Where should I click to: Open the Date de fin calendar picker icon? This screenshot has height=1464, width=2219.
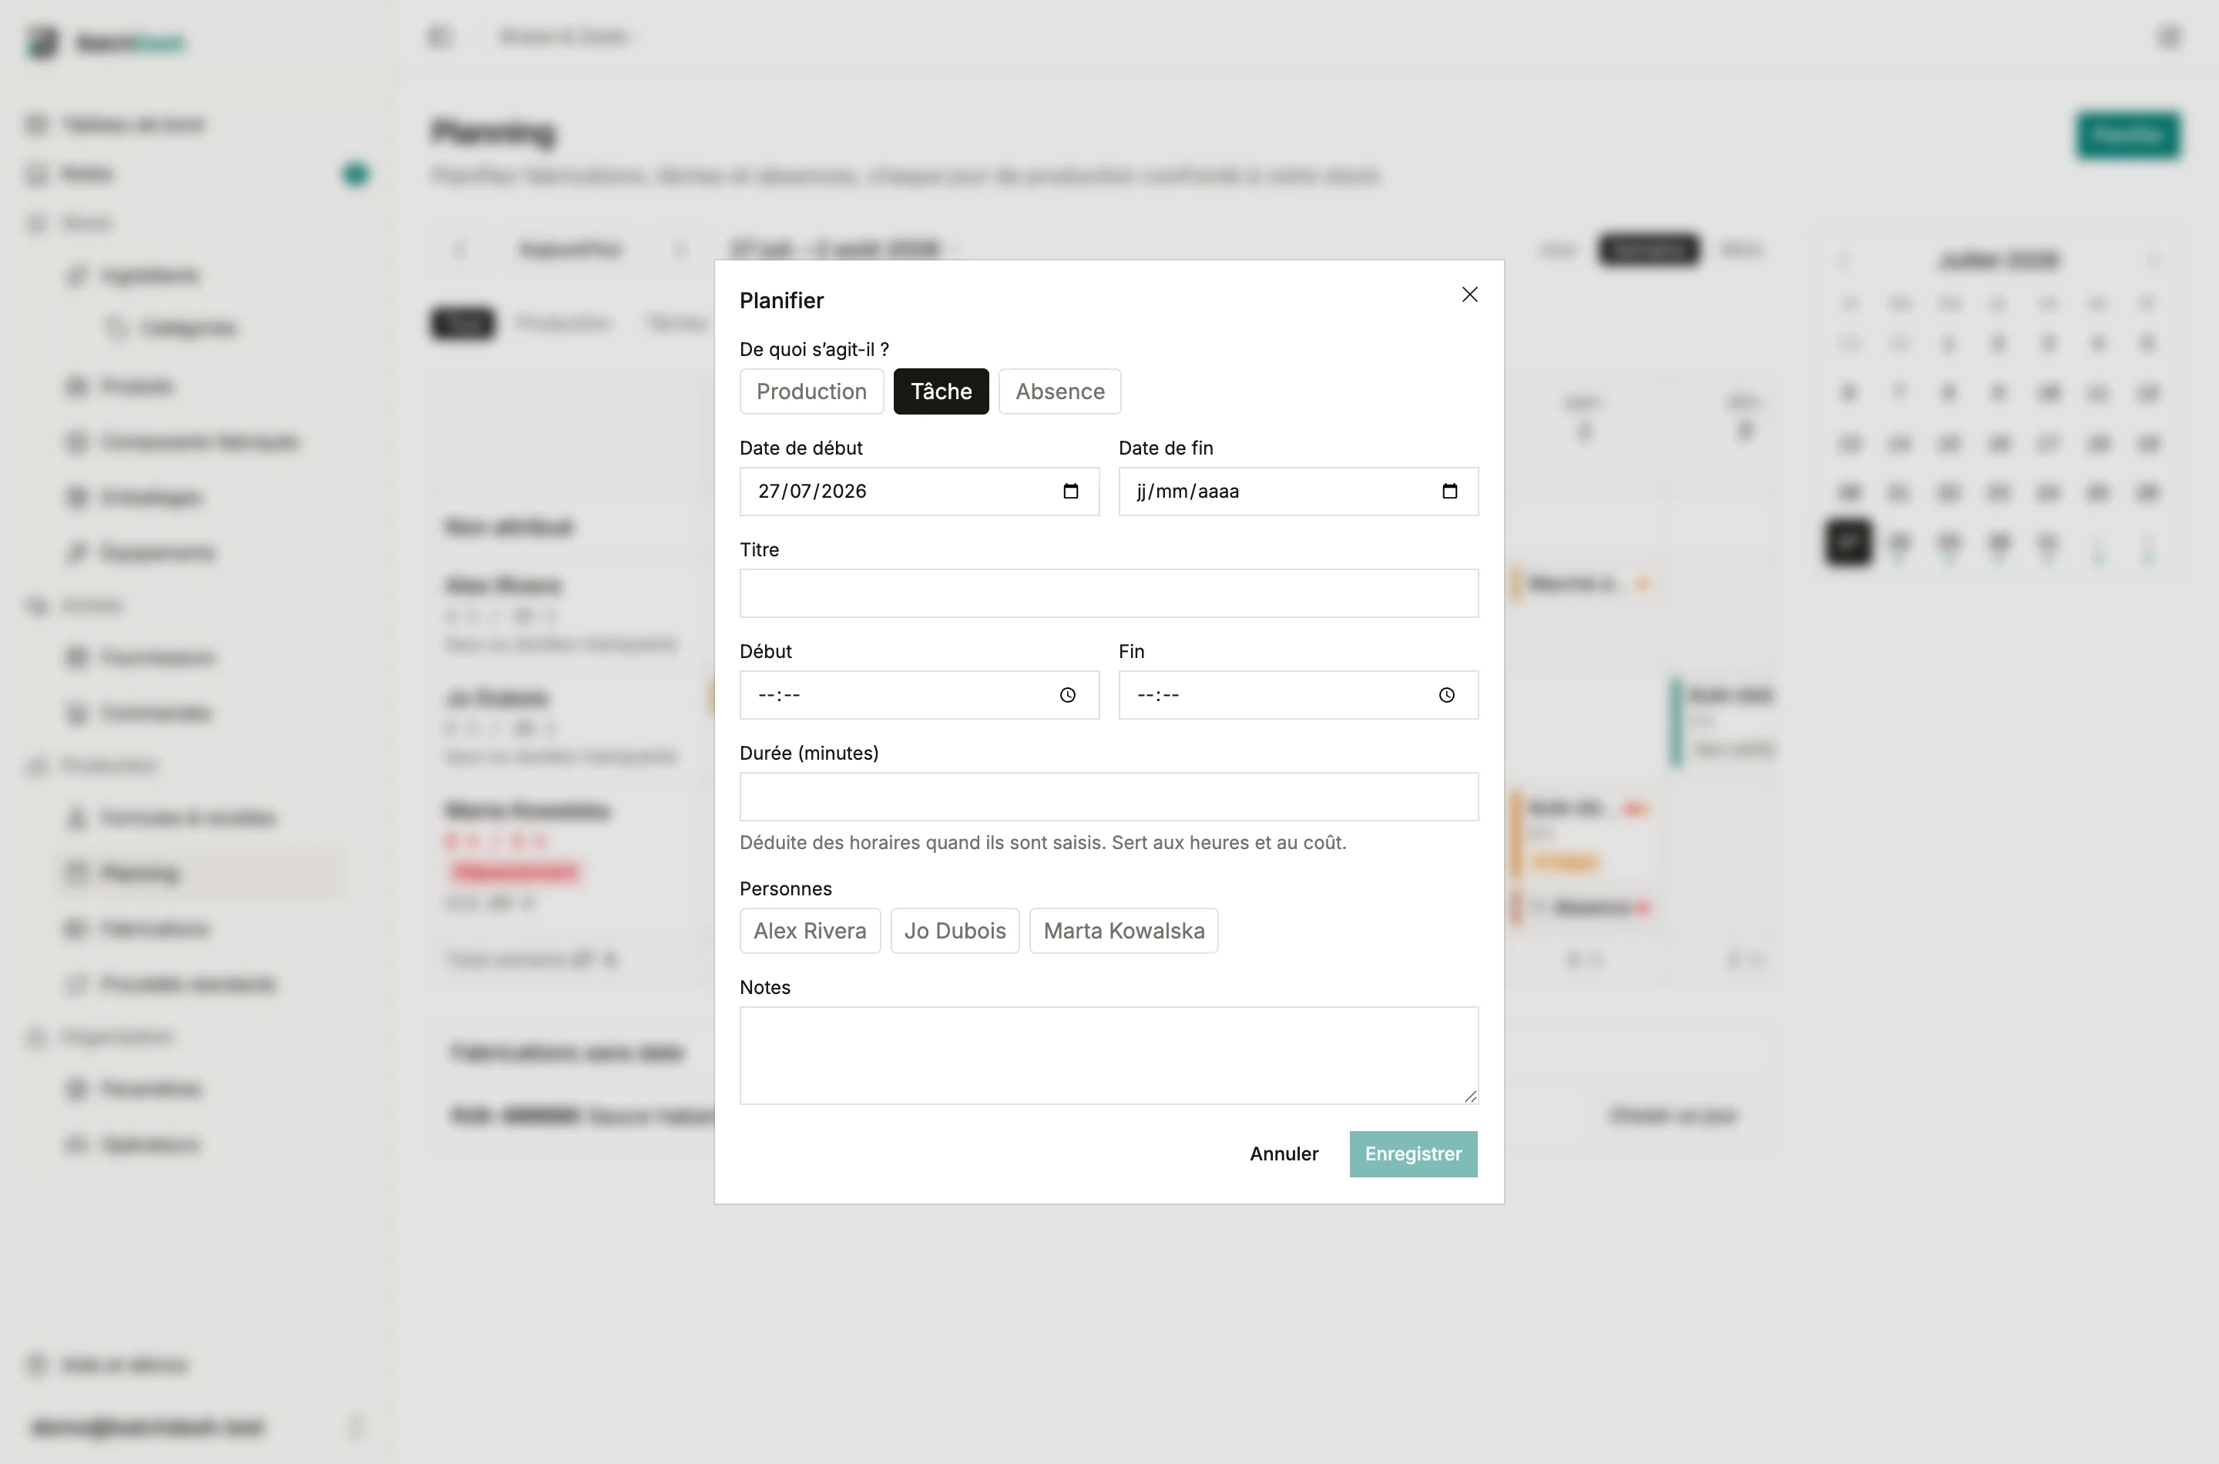pos(1450,491)
